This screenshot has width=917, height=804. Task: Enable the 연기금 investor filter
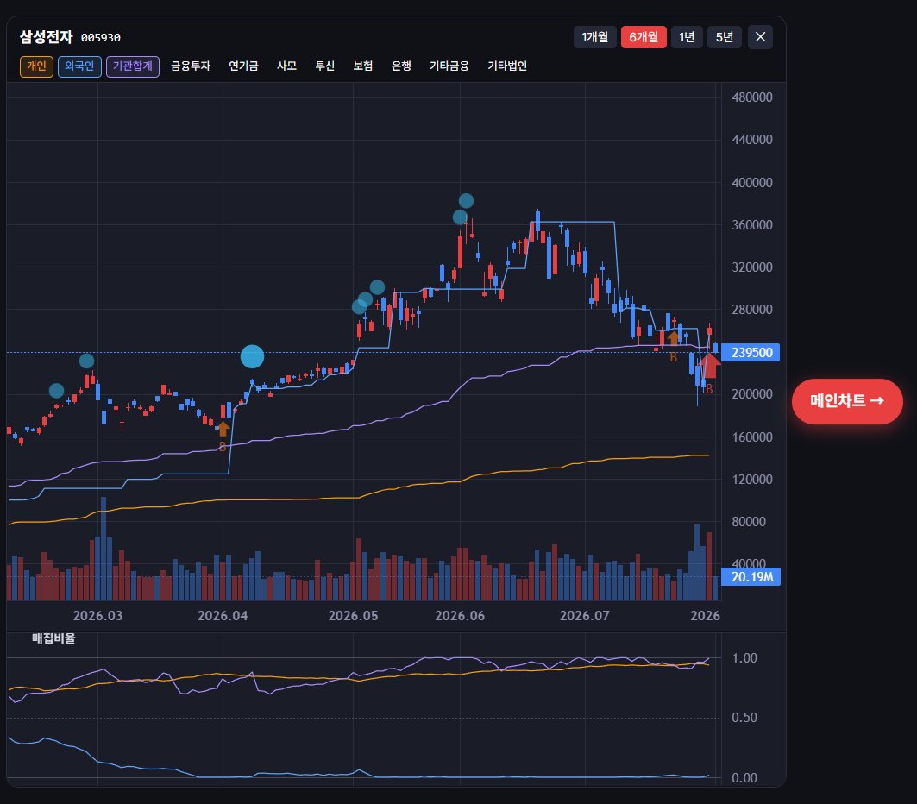243,66
